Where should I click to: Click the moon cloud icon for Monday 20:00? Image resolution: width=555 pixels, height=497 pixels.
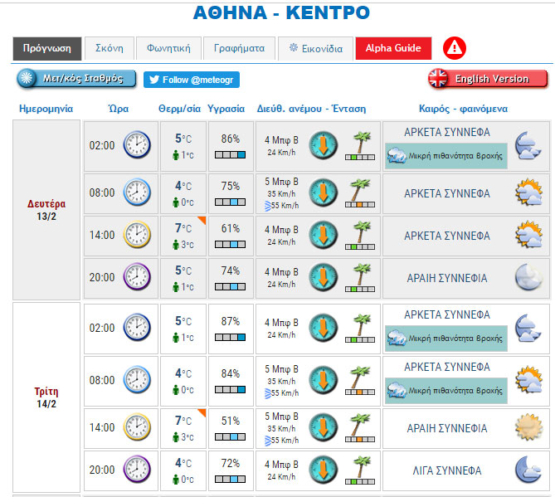(x=528, y=277)
